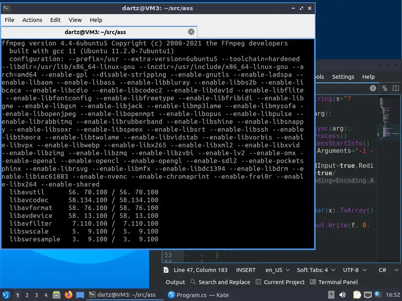Click the document icon in Kate status bar
Viewport: 402px width, 301px height.
[x=166, y=270]
